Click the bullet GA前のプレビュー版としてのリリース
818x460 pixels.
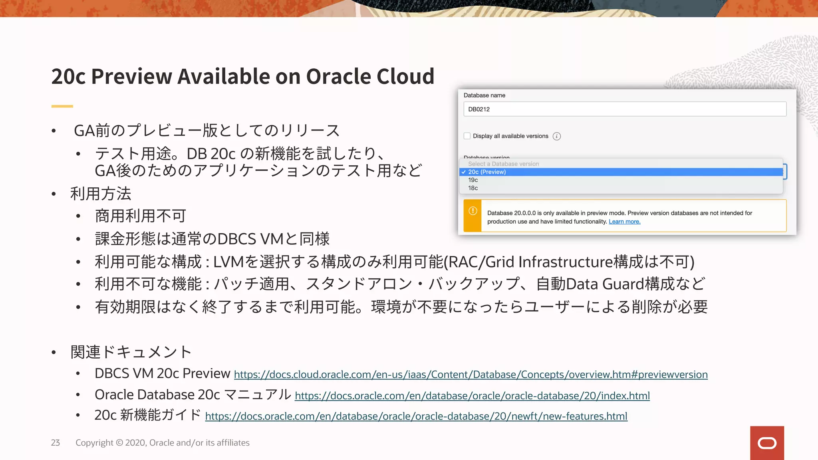pyautogui.click(x=207, y=131)
